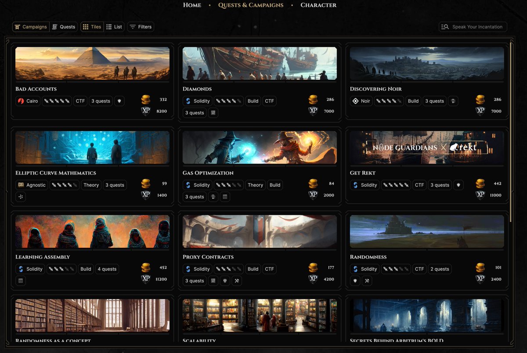Click the hammer tools icon on Proxy Contracts

point(237,281)
